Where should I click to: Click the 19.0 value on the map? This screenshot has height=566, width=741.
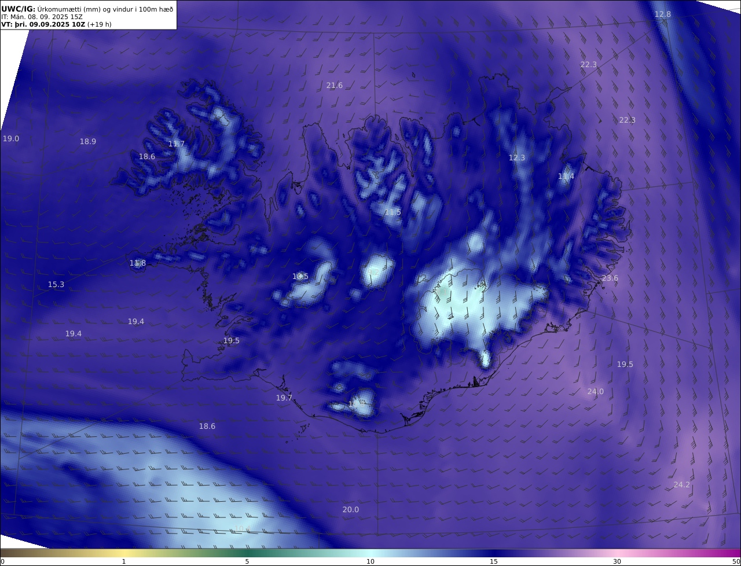tap(11, 138)
